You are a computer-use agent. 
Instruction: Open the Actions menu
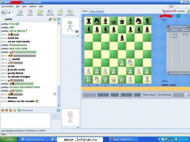(x=33, y=7)
